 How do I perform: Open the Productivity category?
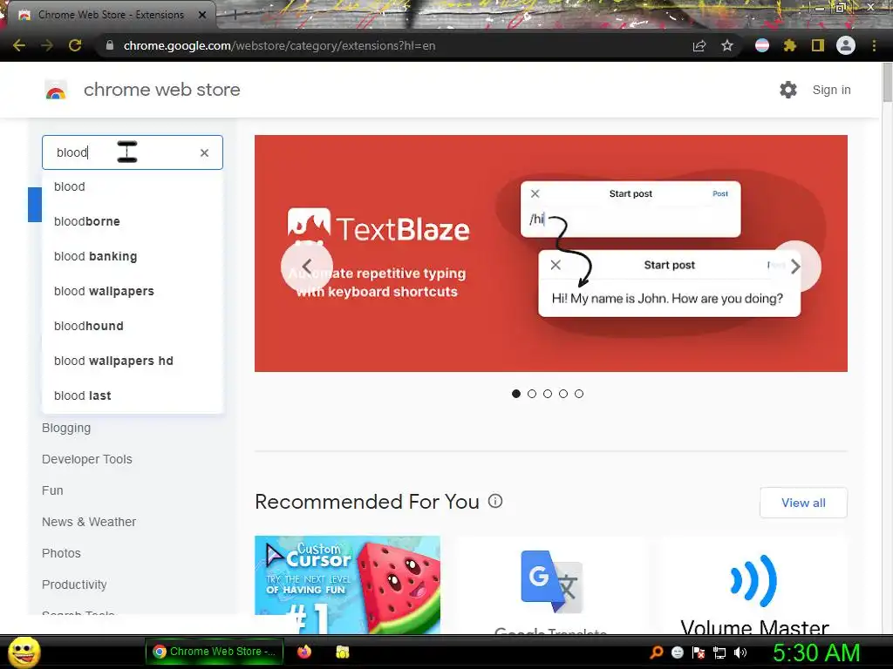click(x=74, y=585)
